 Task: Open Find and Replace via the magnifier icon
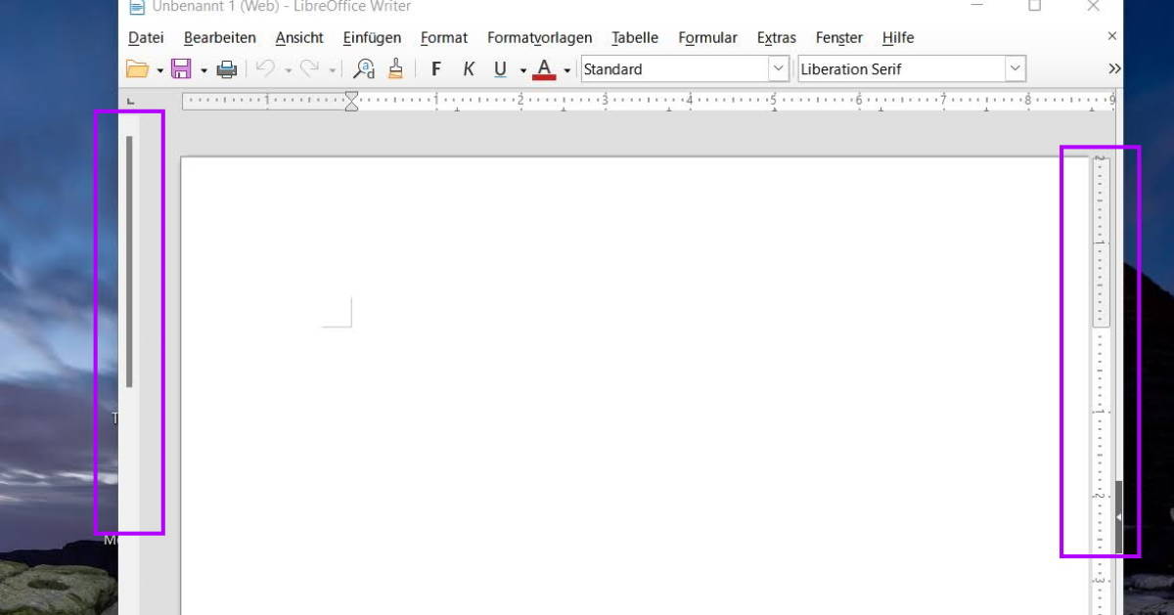click(364, 68)
